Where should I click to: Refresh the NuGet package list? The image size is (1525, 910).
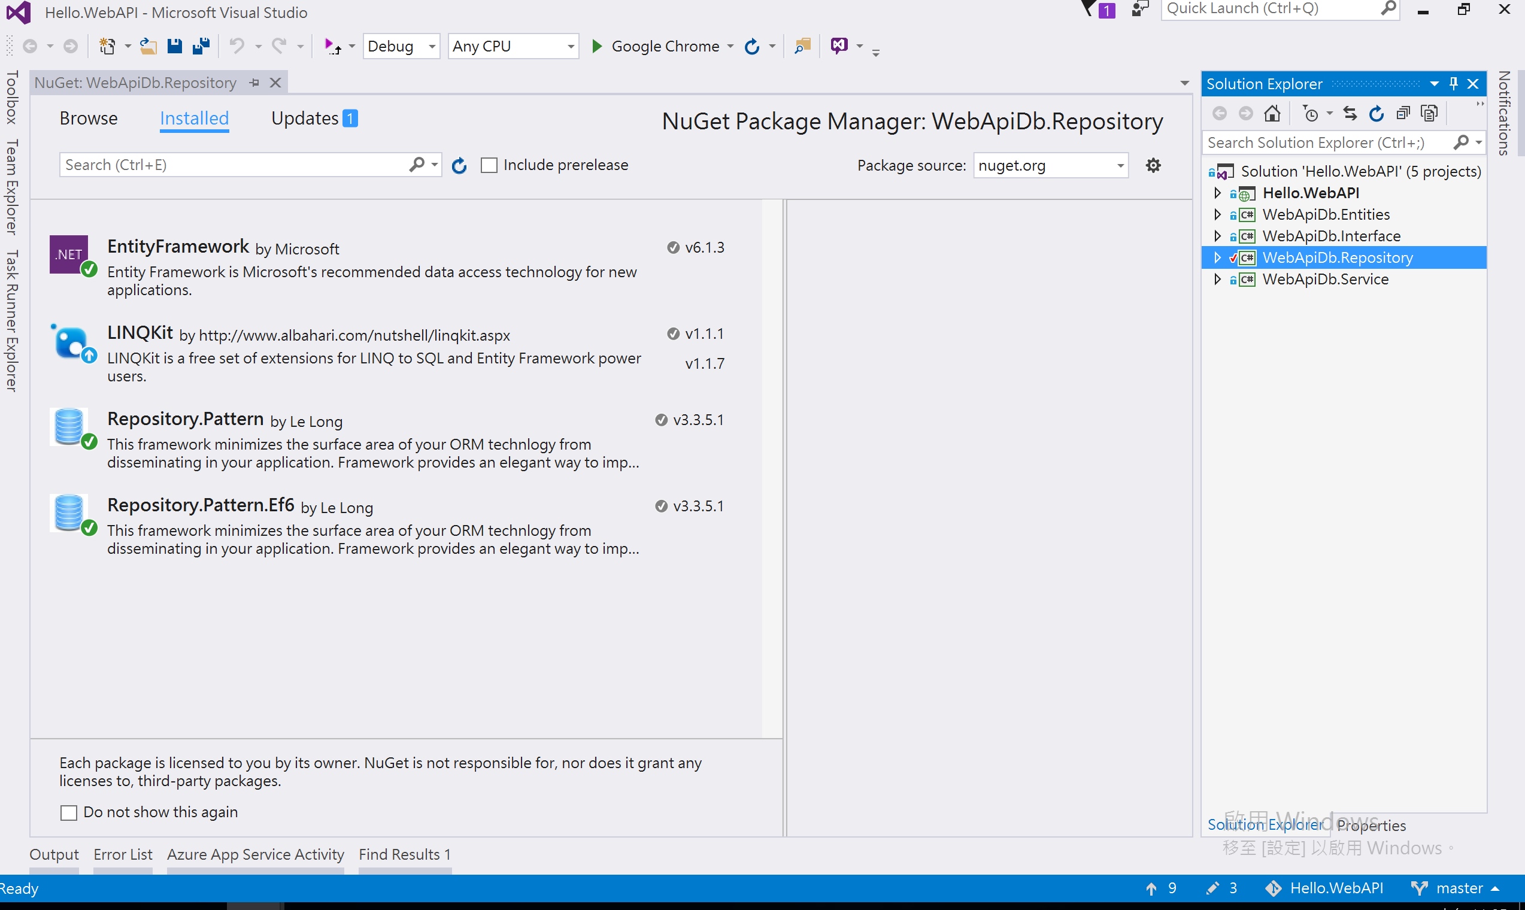click(x=459, y=166)
